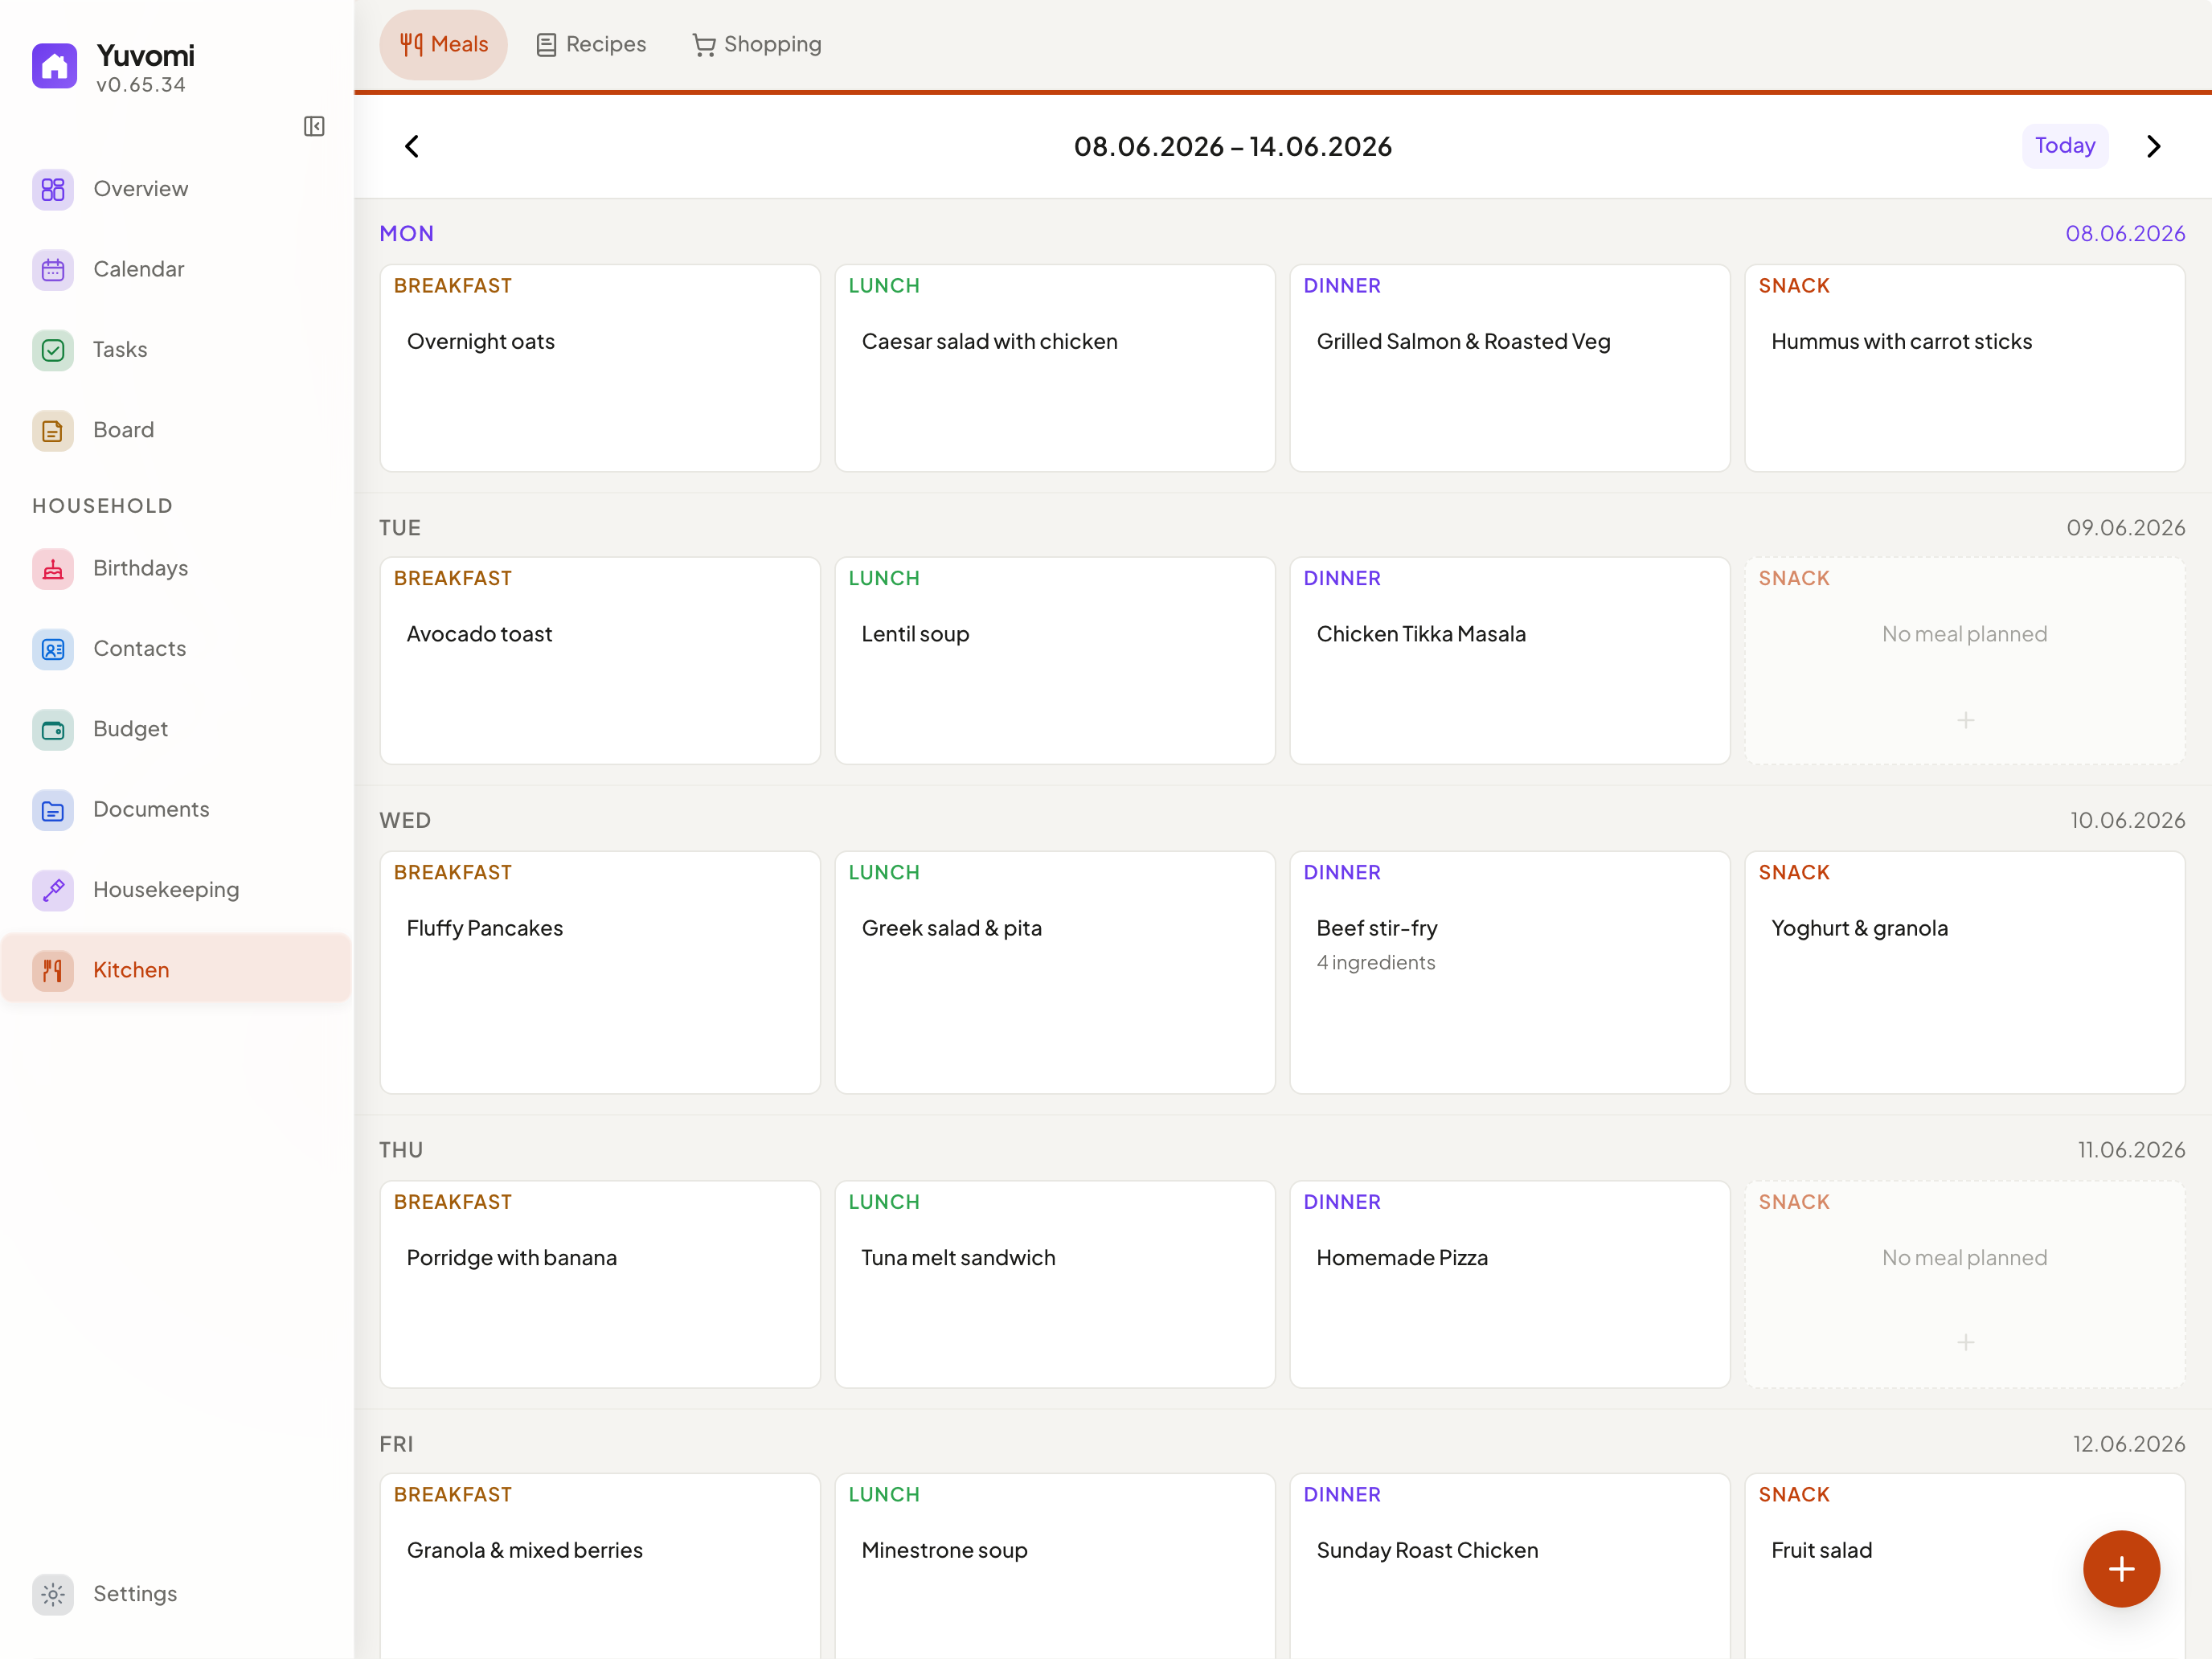Open the Calendar sidebar icon

click(53, 269)
